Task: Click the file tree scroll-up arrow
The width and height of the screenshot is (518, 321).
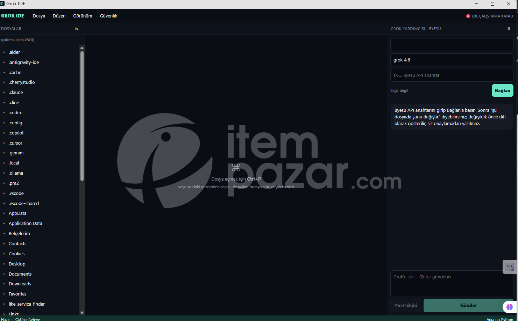Action: click(x=82, y=48)
